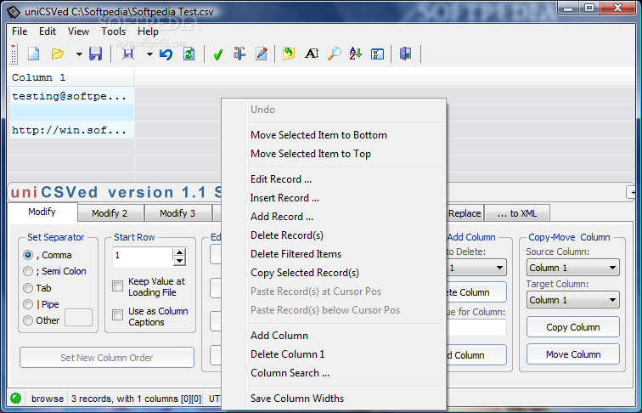
Task: Click the green Reload file icon
Action: [189, 54]
